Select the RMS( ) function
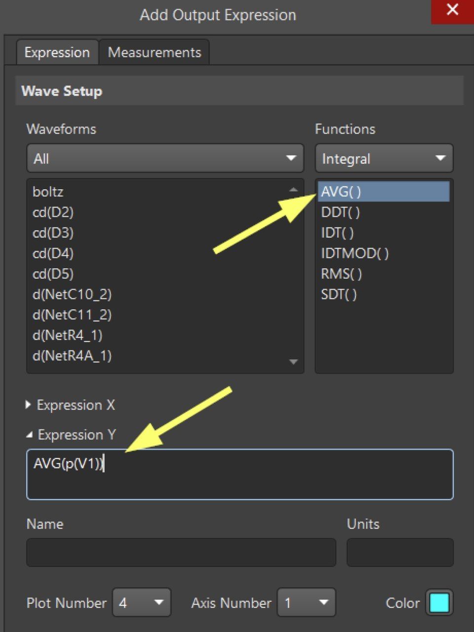The image size is (474, 632). (341, 274)
